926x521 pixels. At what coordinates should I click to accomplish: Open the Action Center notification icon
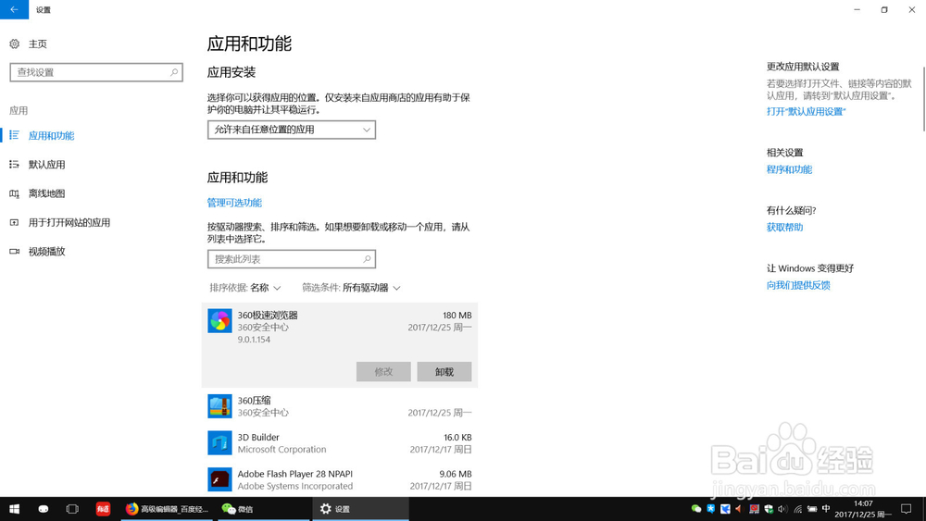907,509
